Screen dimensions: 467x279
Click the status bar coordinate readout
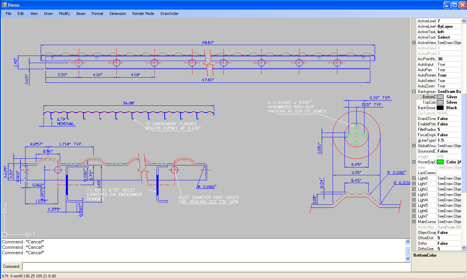coord(29,276)
